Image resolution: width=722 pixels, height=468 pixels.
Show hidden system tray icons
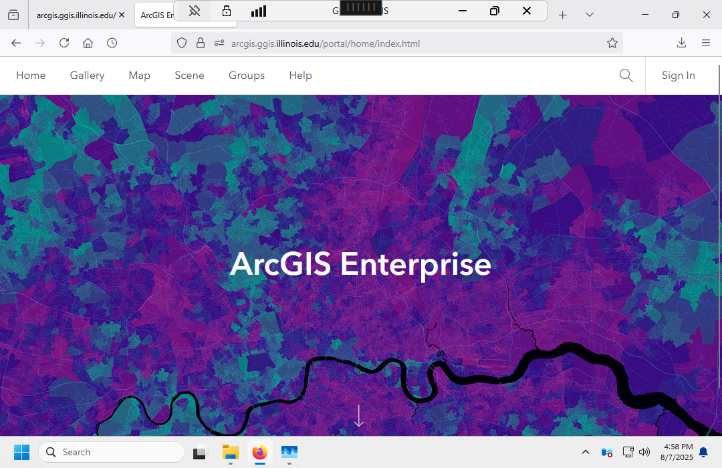(x=586, y=452)
